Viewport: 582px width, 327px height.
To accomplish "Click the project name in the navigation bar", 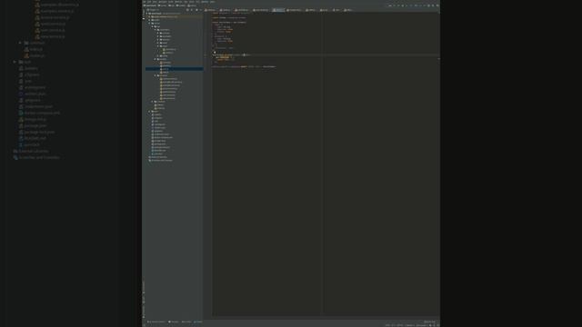I will coord(150,5).
